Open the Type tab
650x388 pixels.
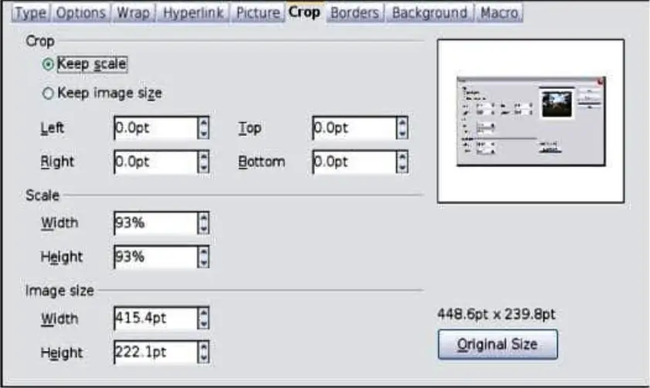click(31, 13)
